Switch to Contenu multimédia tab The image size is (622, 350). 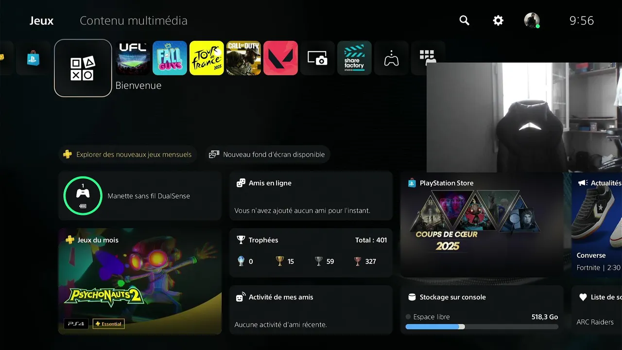[134, 20]
